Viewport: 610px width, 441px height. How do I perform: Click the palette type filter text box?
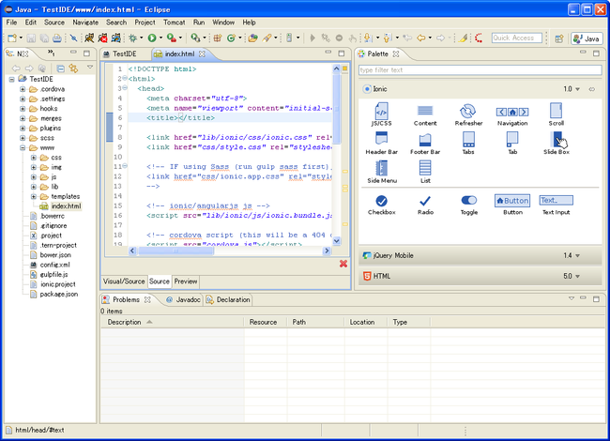pyautogui.click(x=480, y=70)
